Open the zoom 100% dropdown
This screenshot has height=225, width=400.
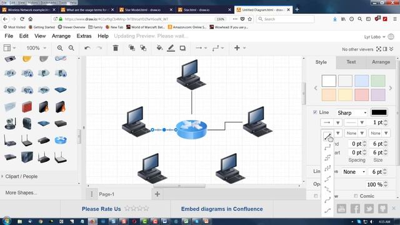click(x=36, y=48)
